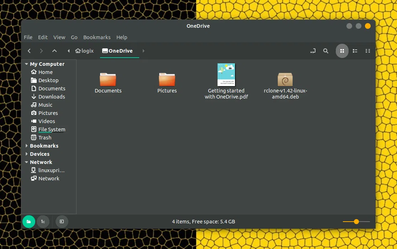Select the Documents folder icon

tap(108, 79)
